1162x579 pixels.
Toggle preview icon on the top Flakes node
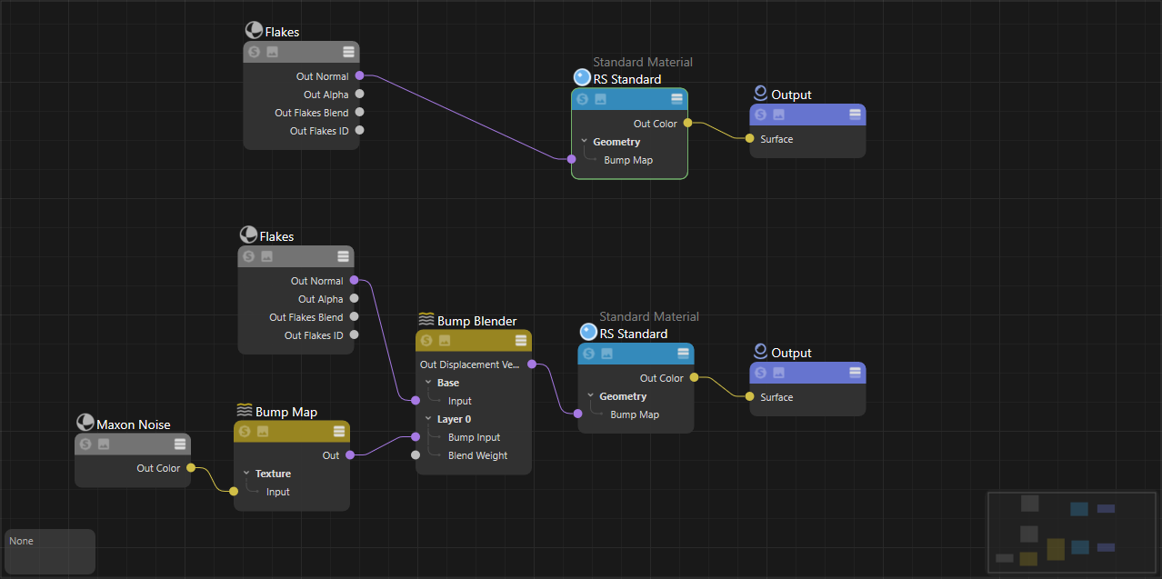pyautogui.click(x=272, y=53)
